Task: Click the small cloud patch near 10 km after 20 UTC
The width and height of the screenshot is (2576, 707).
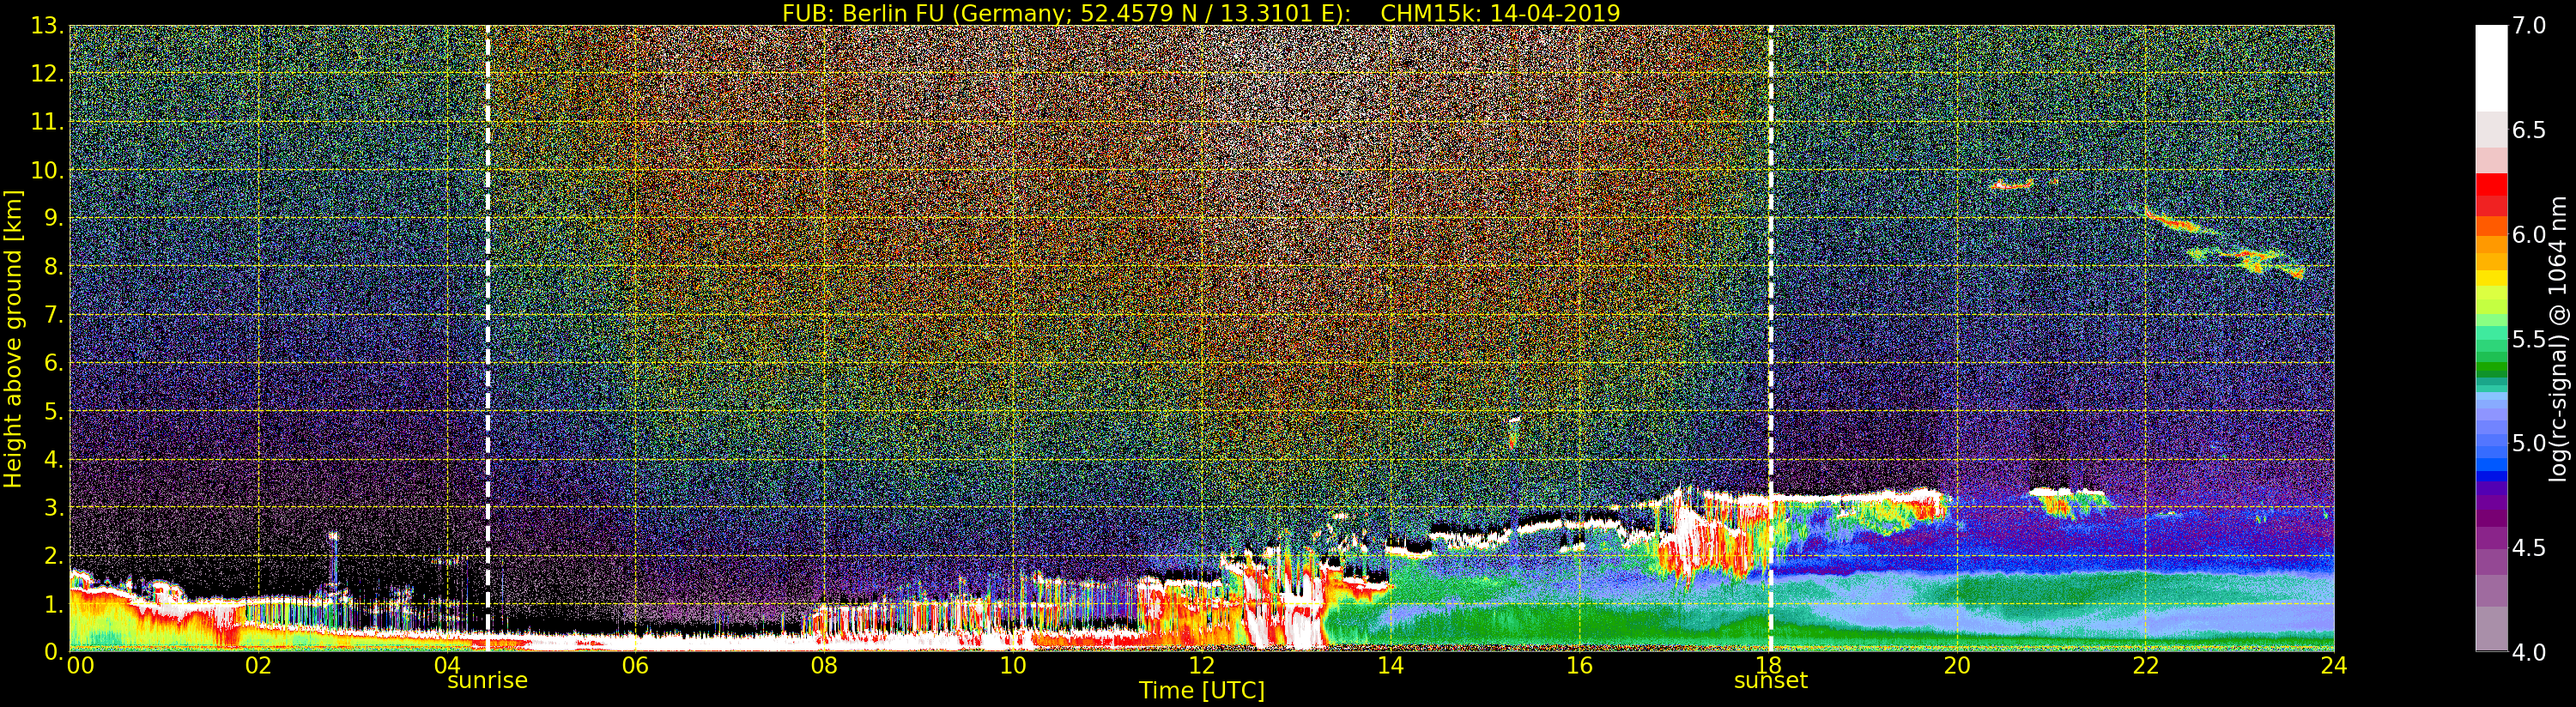Action: coord(2012,184)
